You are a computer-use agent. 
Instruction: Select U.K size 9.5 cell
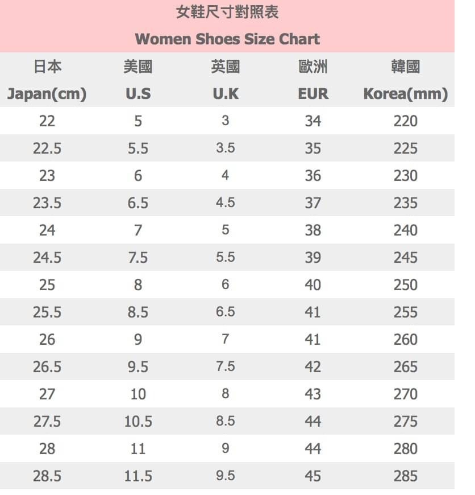226,476
